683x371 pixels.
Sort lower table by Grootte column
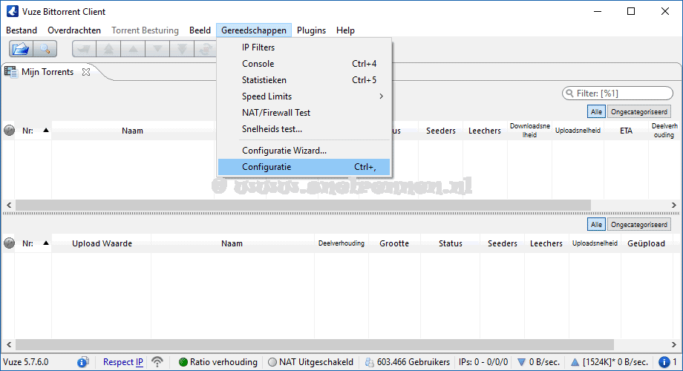[394, 243]
